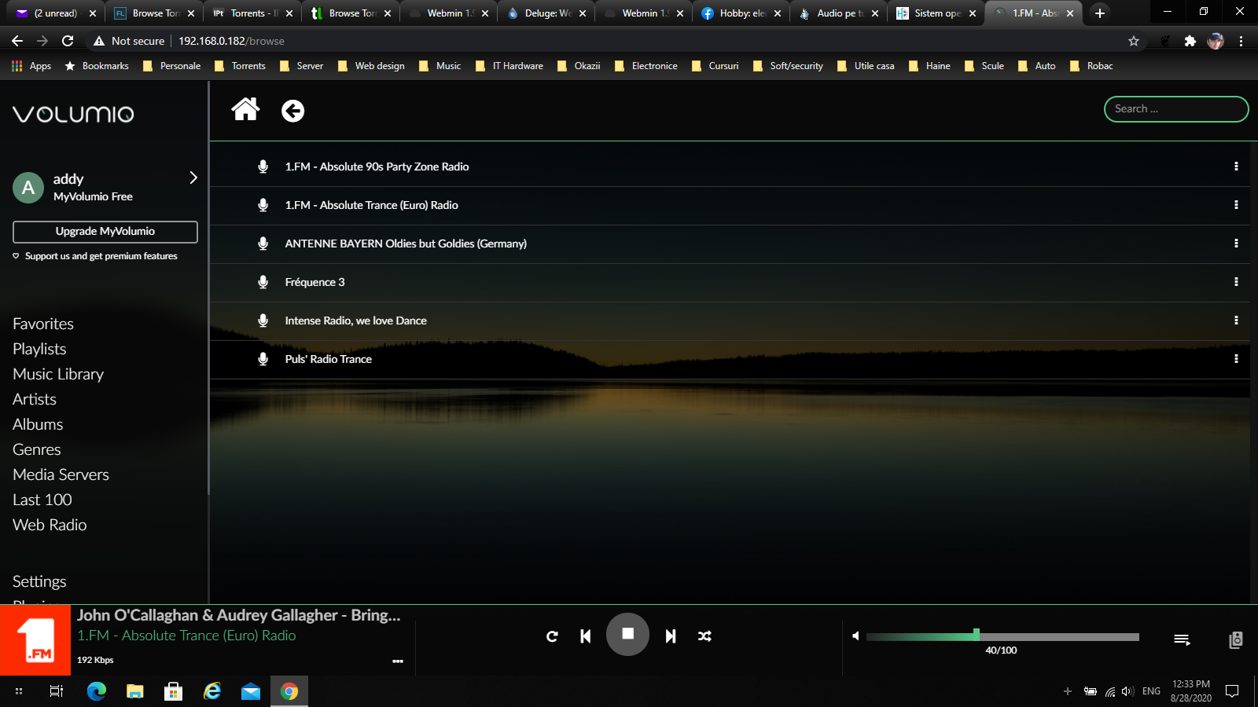This screenshot has height=707, width=1258.
Task: Open options menu for Fréquence 3
Action: click(x=1236, y=282)
